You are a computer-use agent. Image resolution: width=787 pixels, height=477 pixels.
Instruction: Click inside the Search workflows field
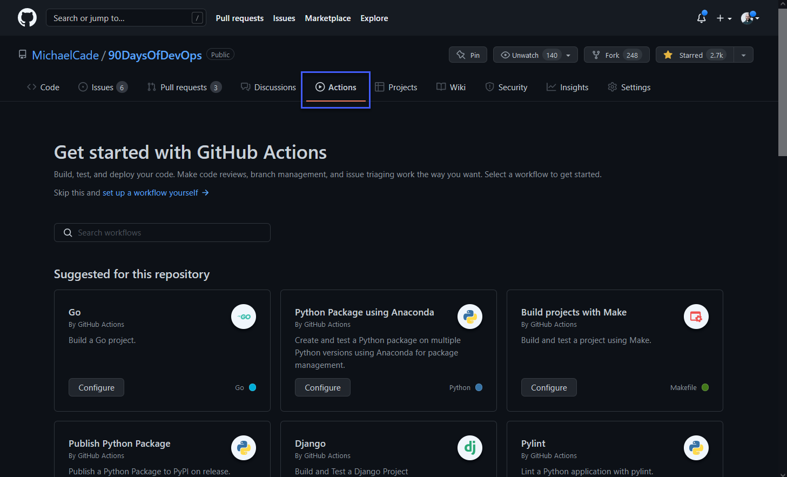pos(162,232)
